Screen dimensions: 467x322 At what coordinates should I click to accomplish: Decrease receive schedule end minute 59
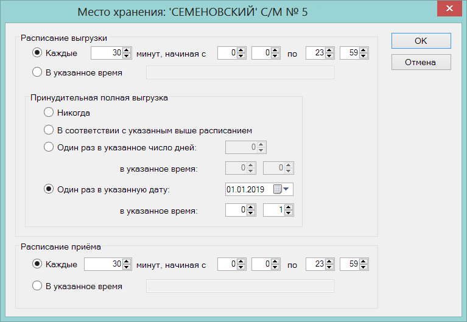click(x=363, y=267)
